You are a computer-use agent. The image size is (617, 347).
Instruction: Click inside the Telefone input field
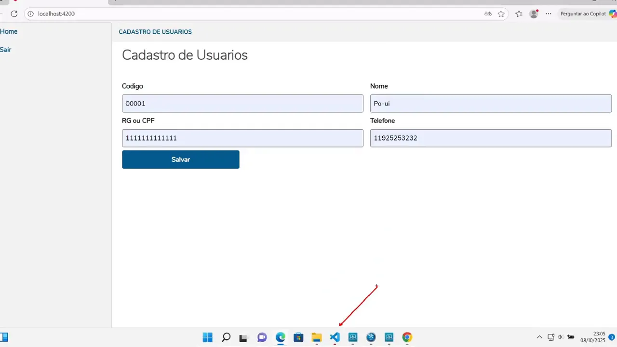[x=491, y=138]
